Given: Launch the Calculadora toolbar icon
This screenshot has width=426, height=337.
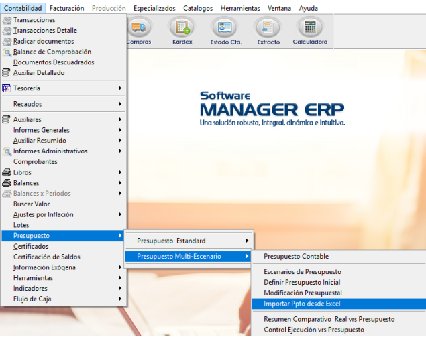Looking at the screenshot, I should click(x=310, y=27).
